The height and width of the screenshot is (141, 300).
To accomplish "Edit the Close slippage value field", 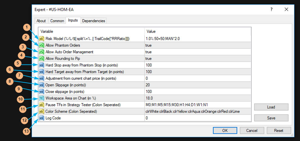I will 197,92.
